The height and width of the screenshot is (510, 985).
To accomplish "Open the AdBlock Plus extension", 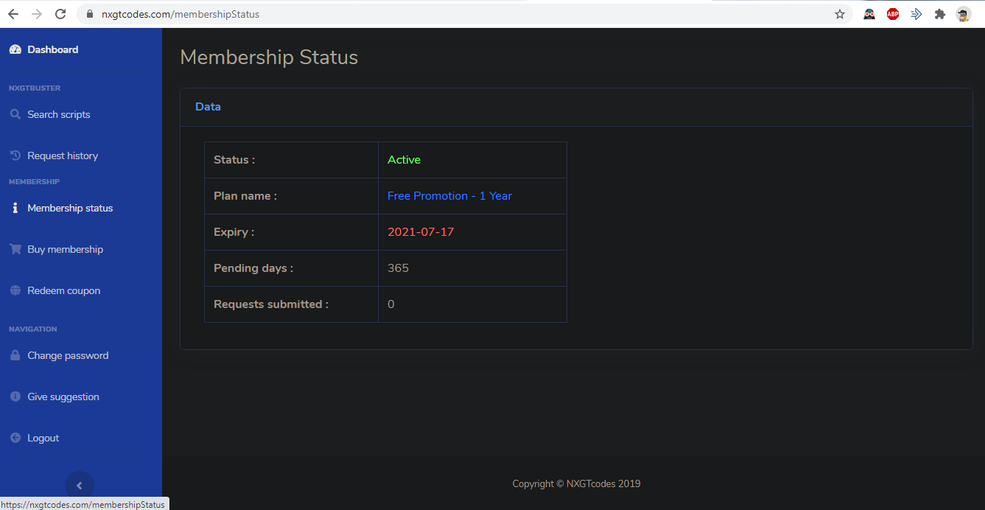I will 893,14.
